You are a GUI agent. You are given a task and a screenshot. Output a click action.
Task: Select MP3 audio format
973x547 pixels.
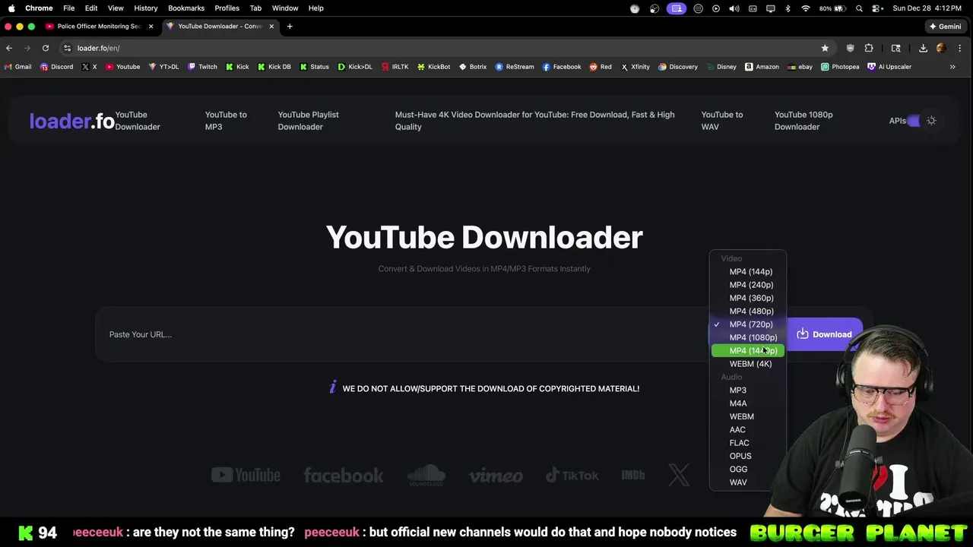pos(747,390)
